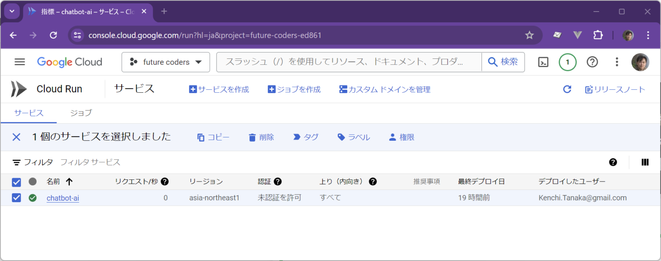The height and width of the screenshot is (261, 661).
Task: Create a new service via サービスを作成
Action: point(219,89)
